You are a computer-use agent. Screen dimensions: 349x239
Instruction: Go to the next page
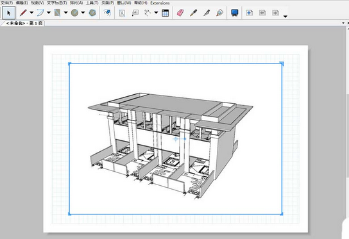coord(276,13)
